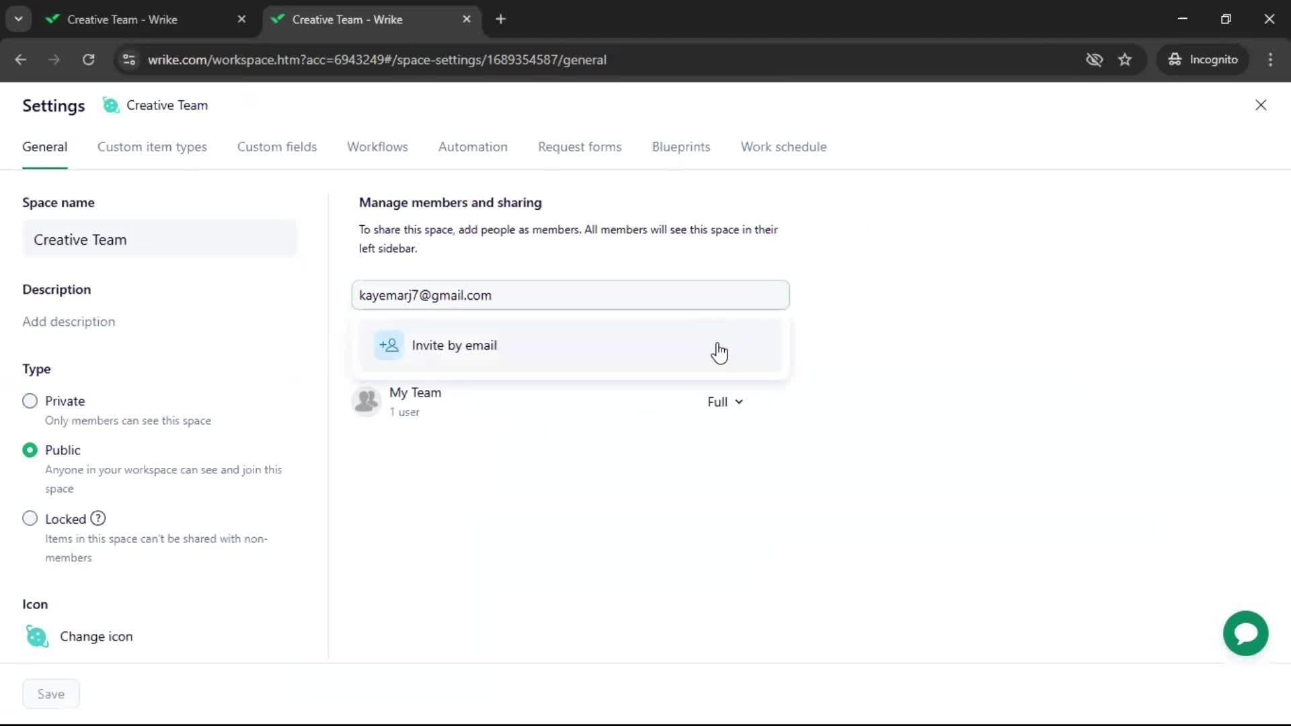The width and height of the screenshot is (1291, 726).
Task: Open the Work schedule tab
Action: coord(783,147)
